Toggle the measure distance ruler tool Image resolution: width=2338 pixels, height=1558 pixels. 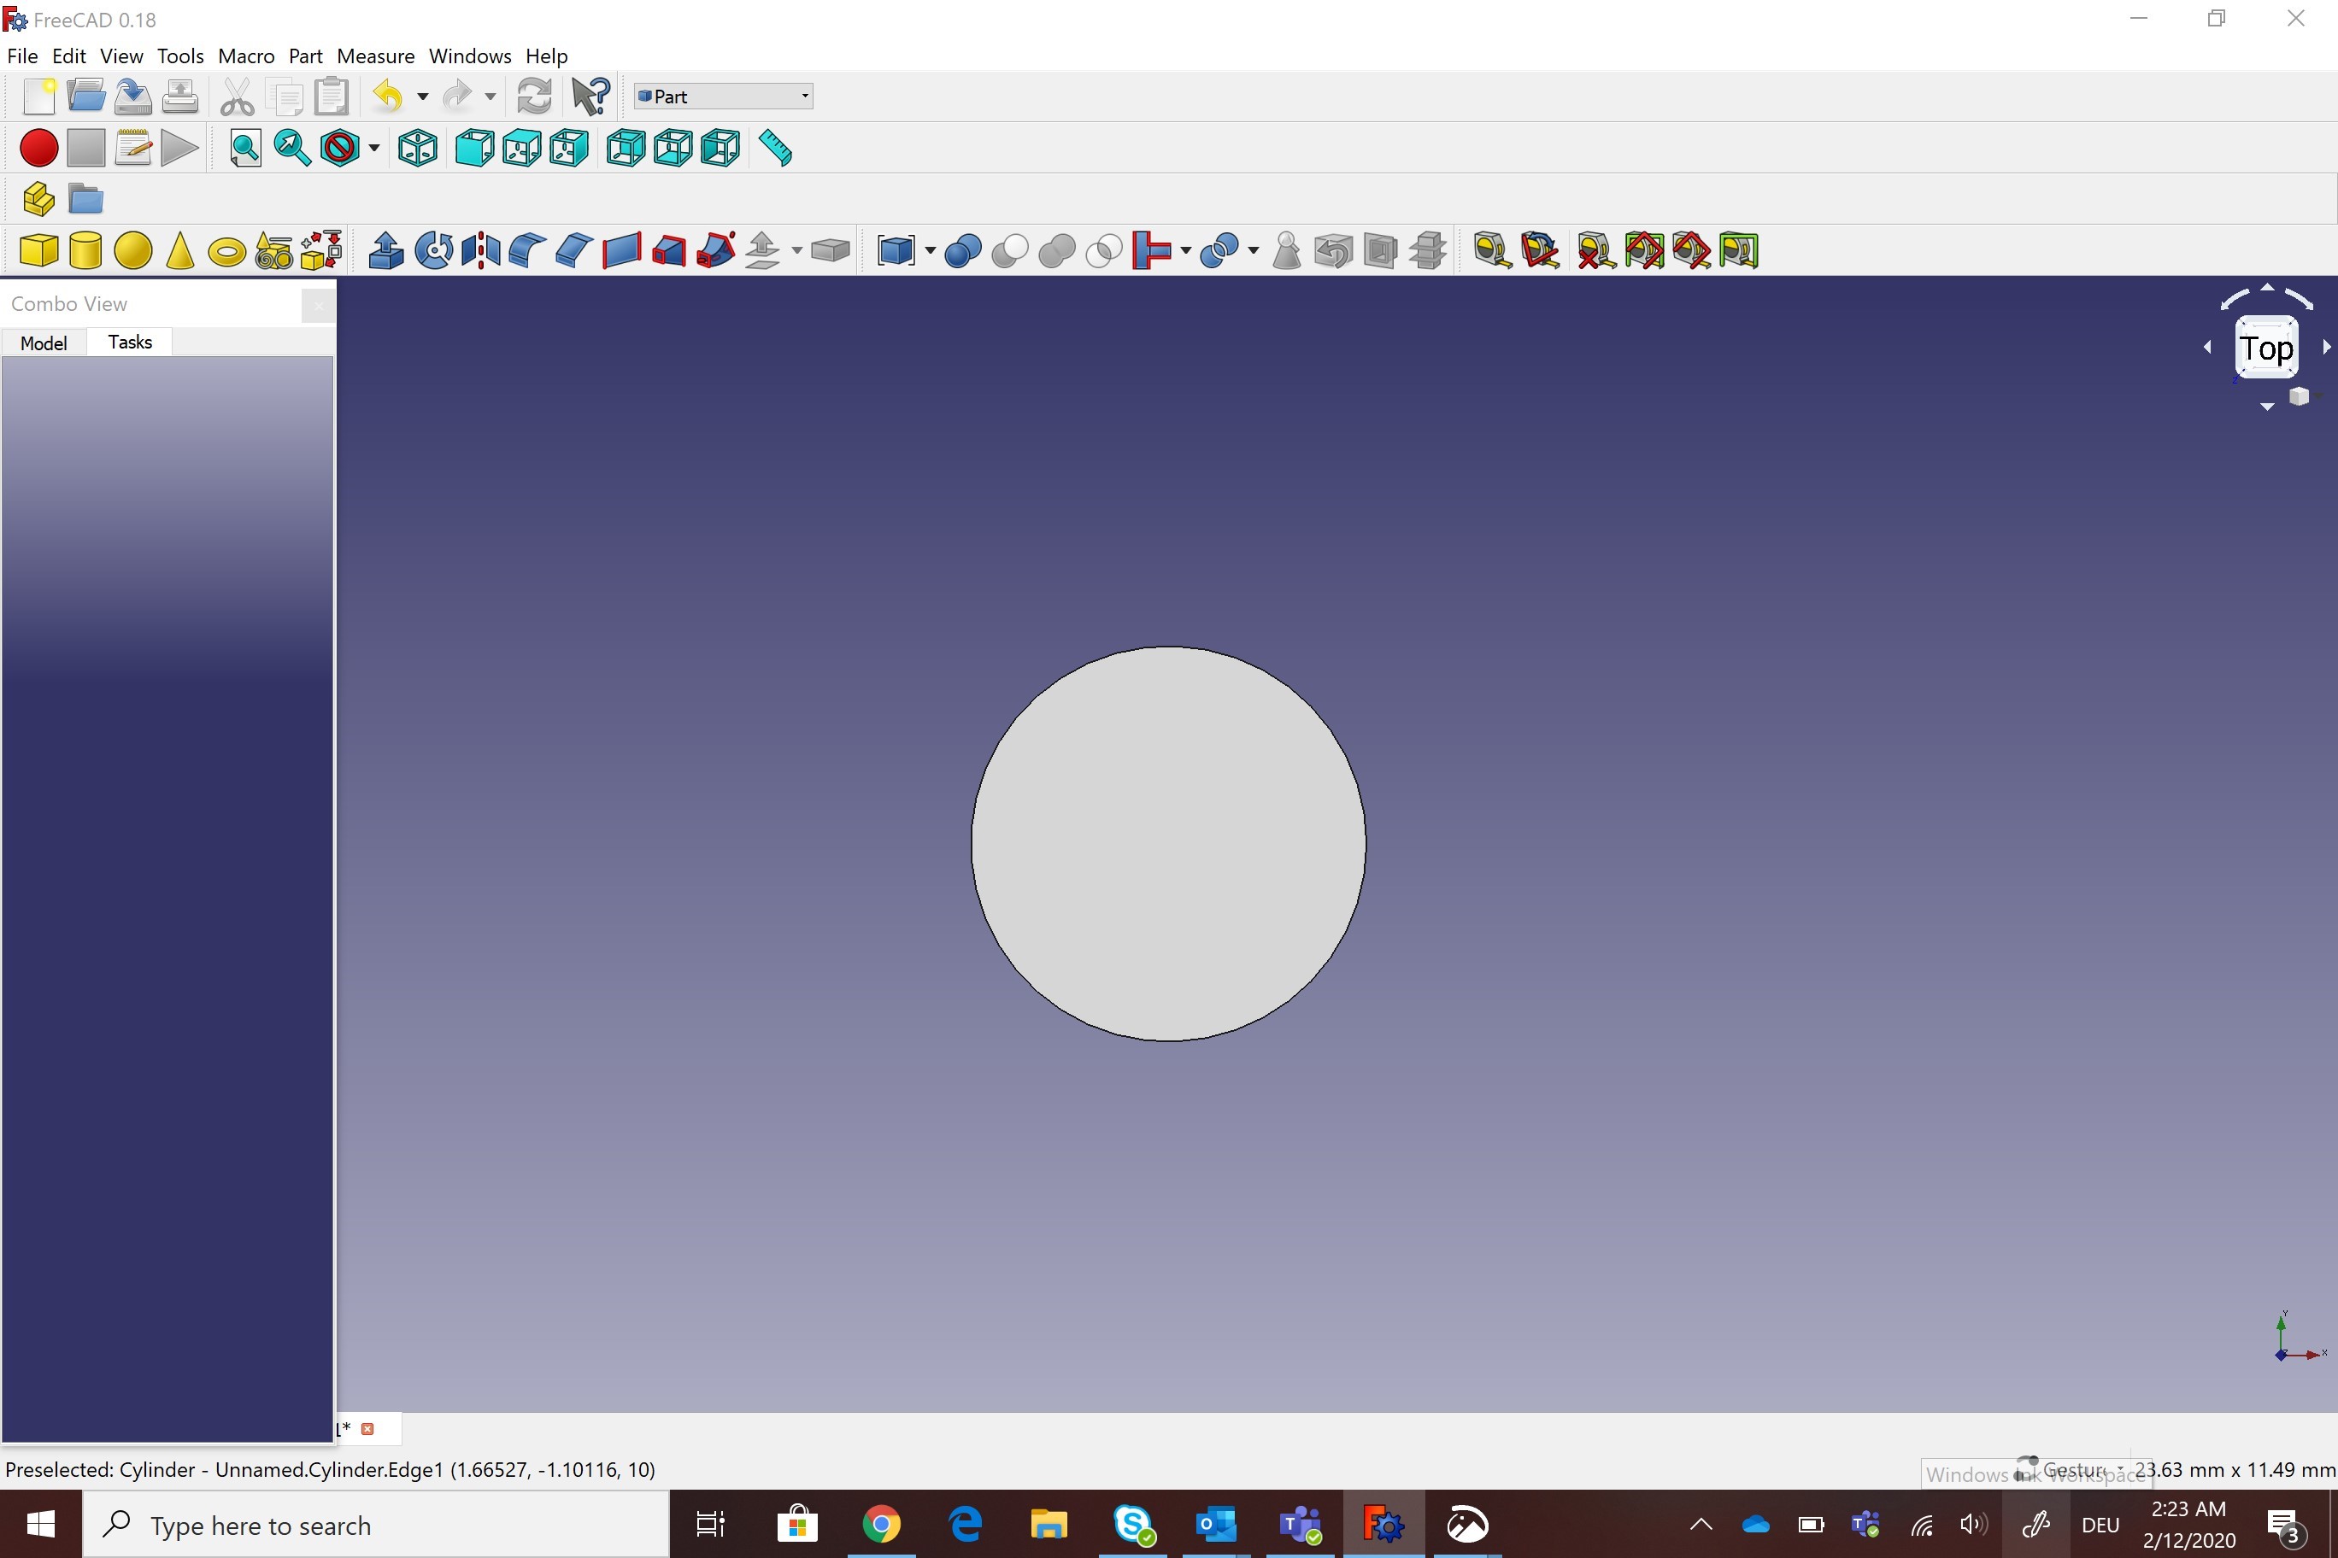tap(775, 149)
